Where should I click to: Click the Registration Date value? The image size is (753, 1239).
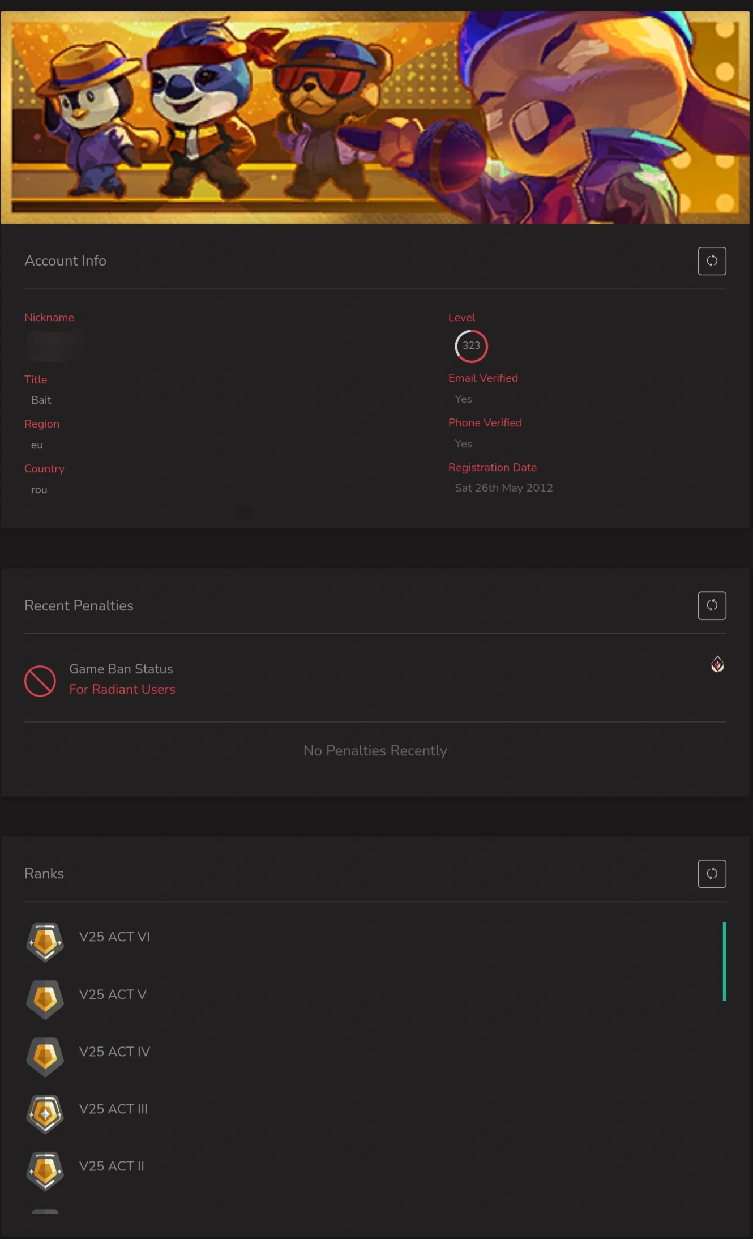[x=504, y=488]
